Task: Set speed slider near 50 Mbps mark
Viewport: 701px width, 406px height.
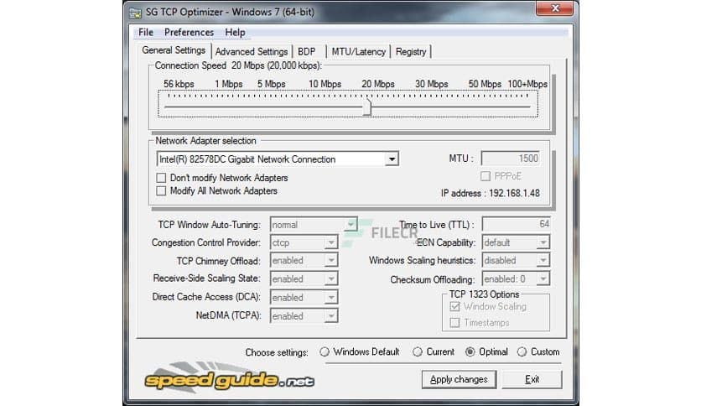Action: (485, 107)
